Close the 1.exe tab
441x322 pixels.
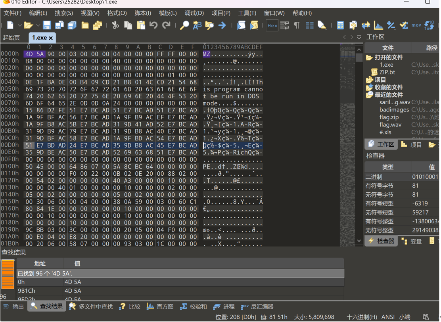(51, 38)
